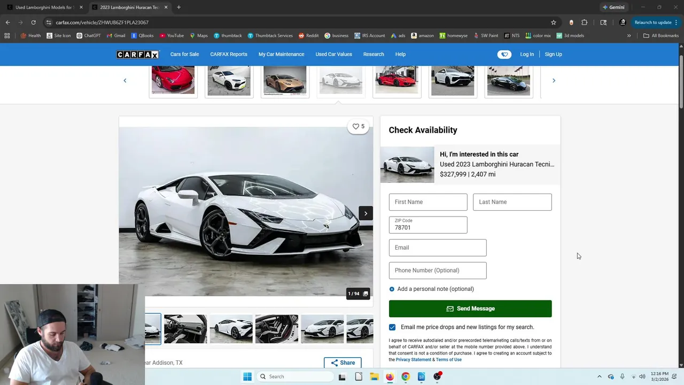Click the Last Name field
The height and width of the screenshot is (385, 684).
[x=512, y=202]
